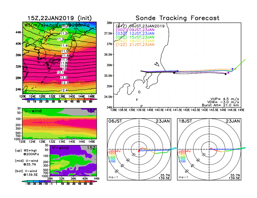Click the '(bot) V-wind @139.5E' description
257x198 pixels.
point(26,173)
